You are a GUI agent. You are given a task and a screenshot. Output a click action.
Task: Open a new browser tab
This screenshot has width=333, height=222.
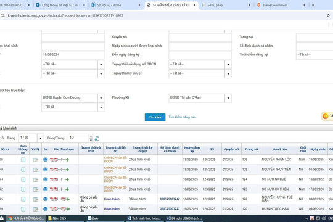click(313, 5)
